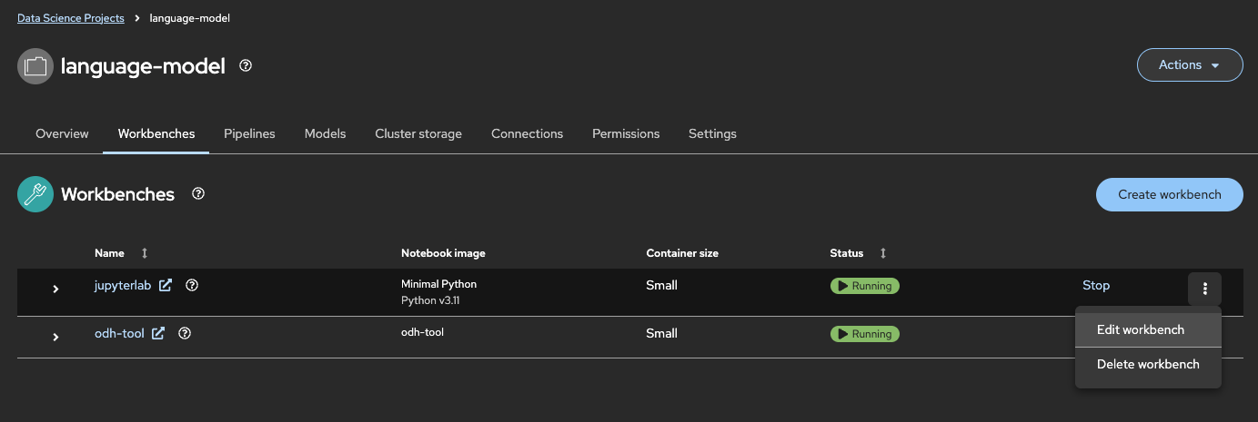Click help icon next to language-model title

(x=246, y=65)
